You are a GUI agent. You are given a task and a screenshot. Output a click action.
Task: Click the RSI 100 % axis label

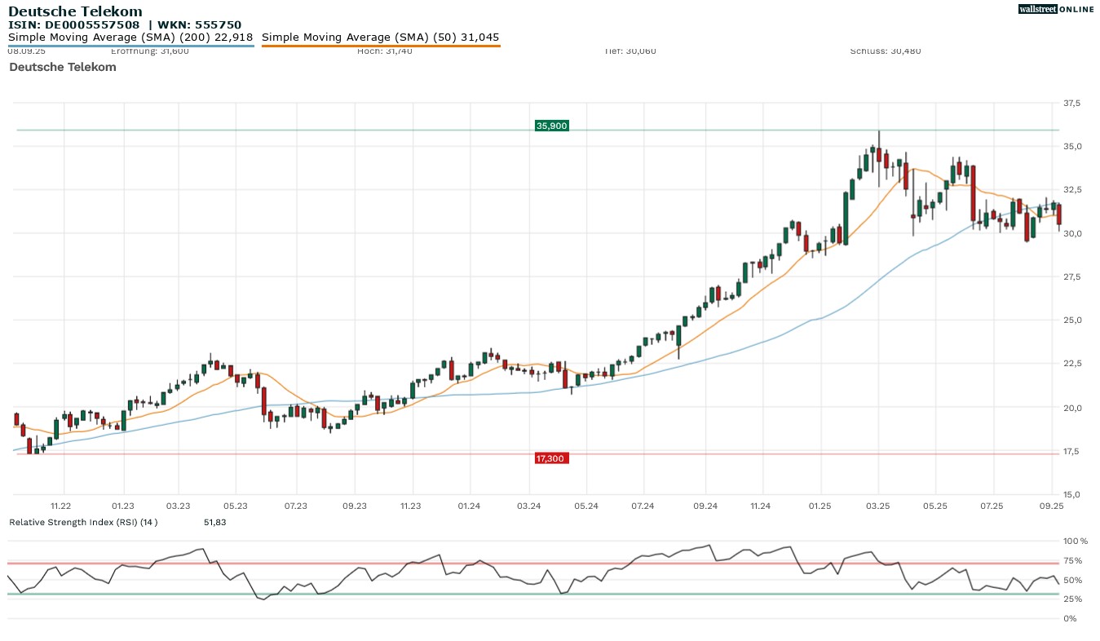(x=1076, y=542)
